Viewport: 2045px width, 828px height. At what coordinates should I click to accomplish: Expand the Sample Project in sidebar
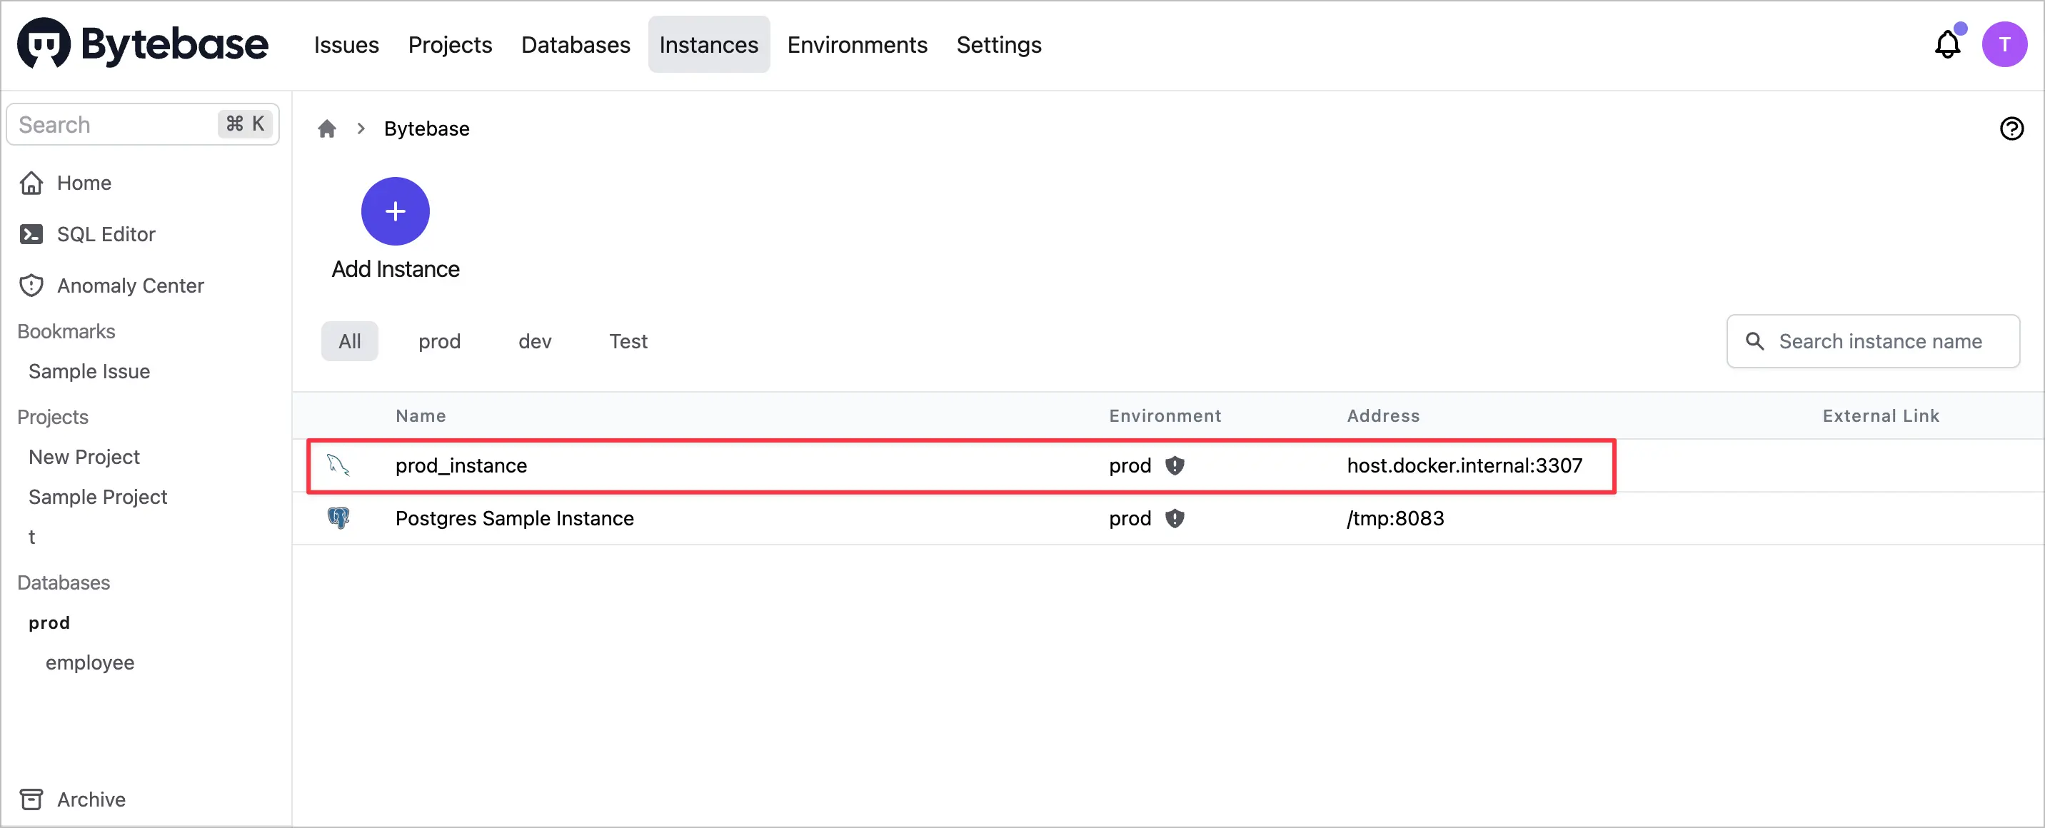click(98, 495)
